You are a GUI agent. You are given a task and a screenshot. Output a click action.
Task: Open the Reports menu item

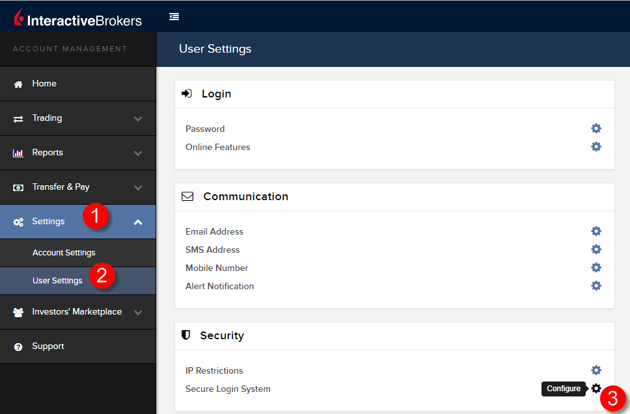78,153
